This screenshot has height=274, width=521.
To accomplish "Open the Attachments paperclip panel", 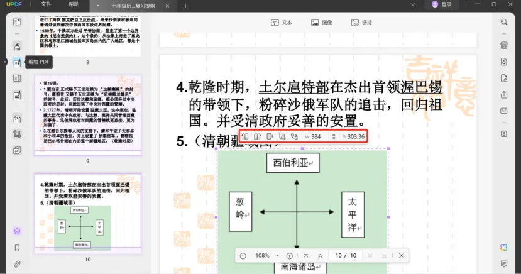I will click(17, 264).
